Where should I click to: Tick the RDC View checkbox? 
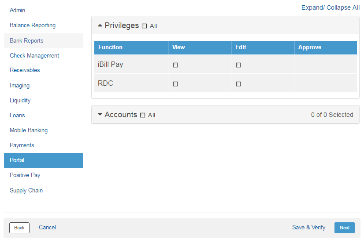(175, 84)
